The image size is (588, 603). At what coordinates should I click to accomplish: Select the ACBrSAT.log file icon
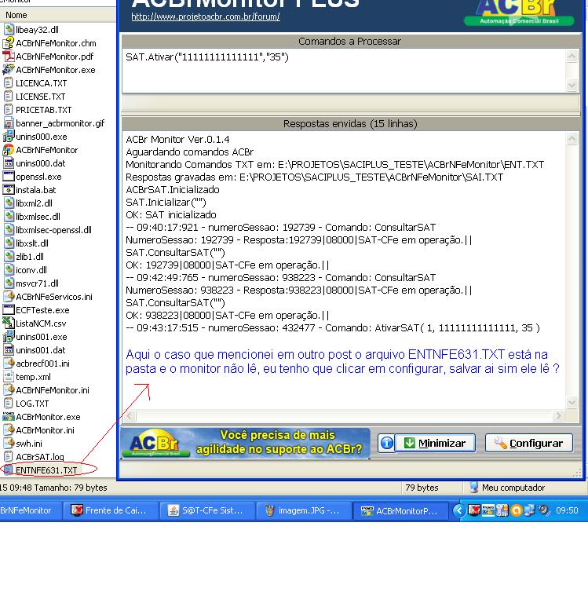click(x=9, y=456)
